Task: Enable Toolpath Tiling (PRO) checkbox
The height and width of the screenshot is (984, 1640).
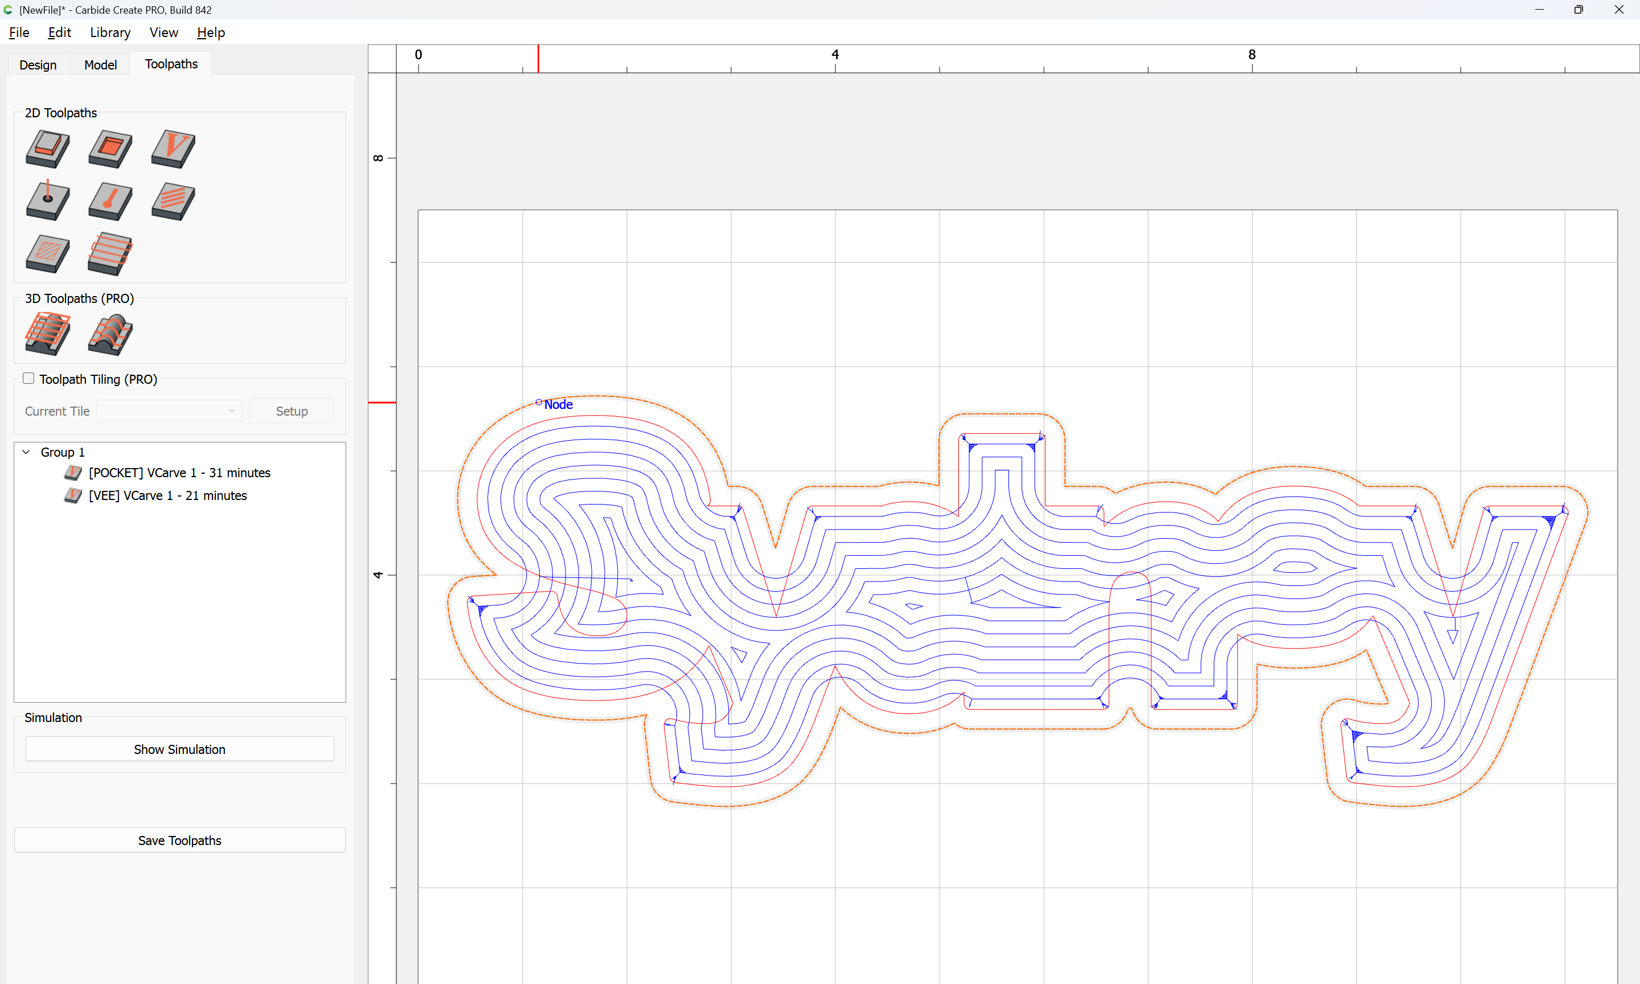Action: tap(28, 379)
